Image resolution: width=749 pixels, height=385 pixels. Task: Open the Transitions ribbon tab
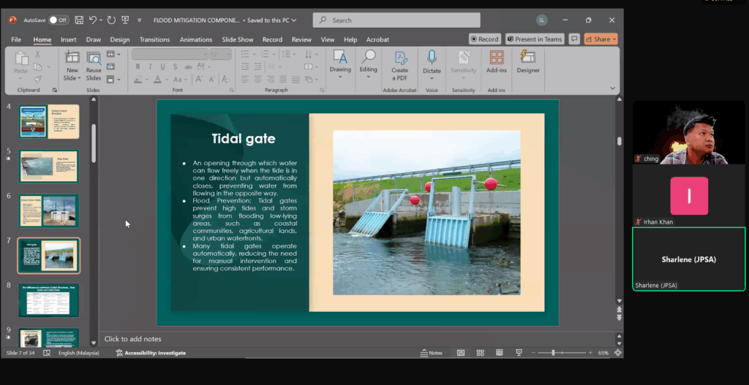(x=154, y=39)
